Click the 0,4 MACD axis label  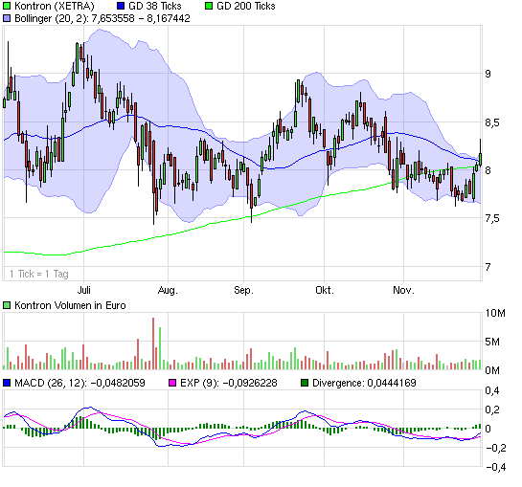(x=492, y=390)
